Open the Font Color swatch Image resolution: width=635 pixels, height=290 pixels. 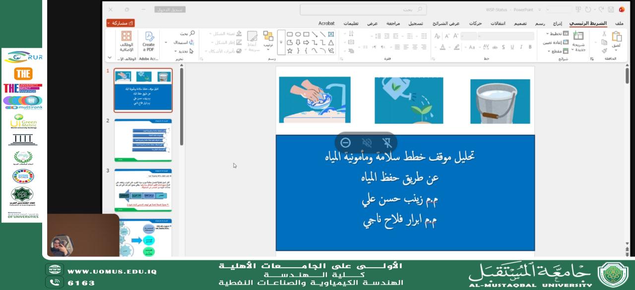(x=443, y=47)
